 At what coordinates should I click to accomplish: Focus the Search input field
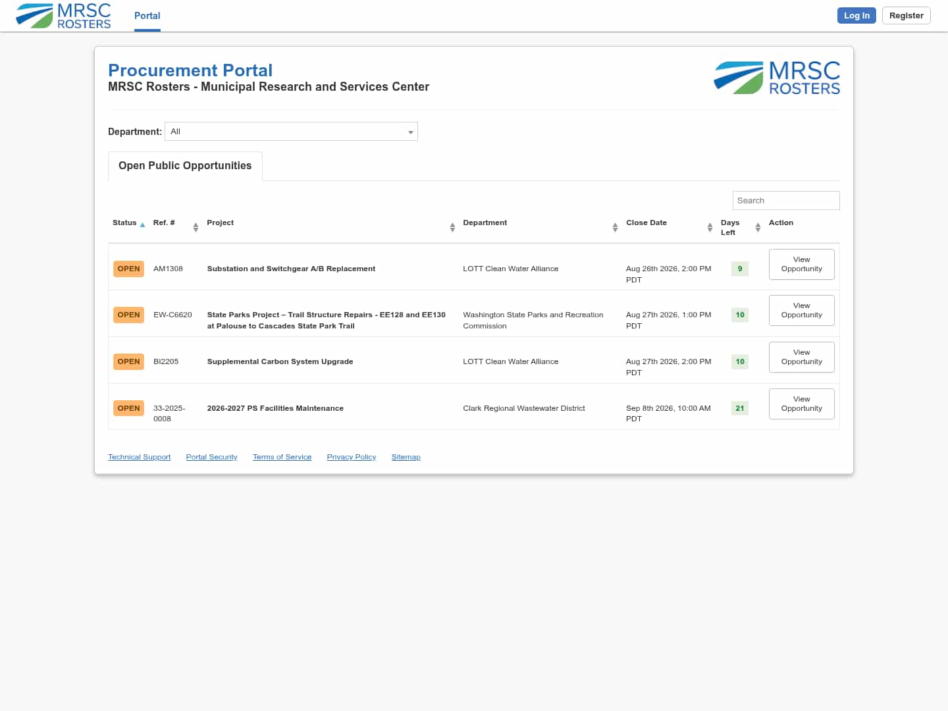(786, 201)
